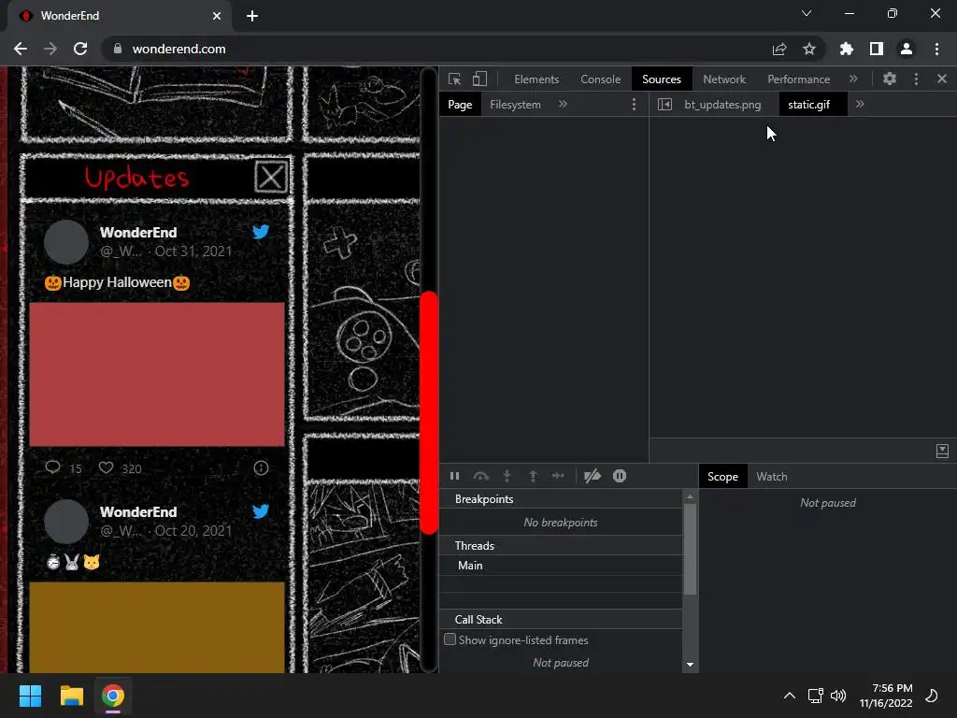This screenshot has width=957, height=718.
Task: Click the debugger sidebar scroll down arrow
Action: [691, 665]
